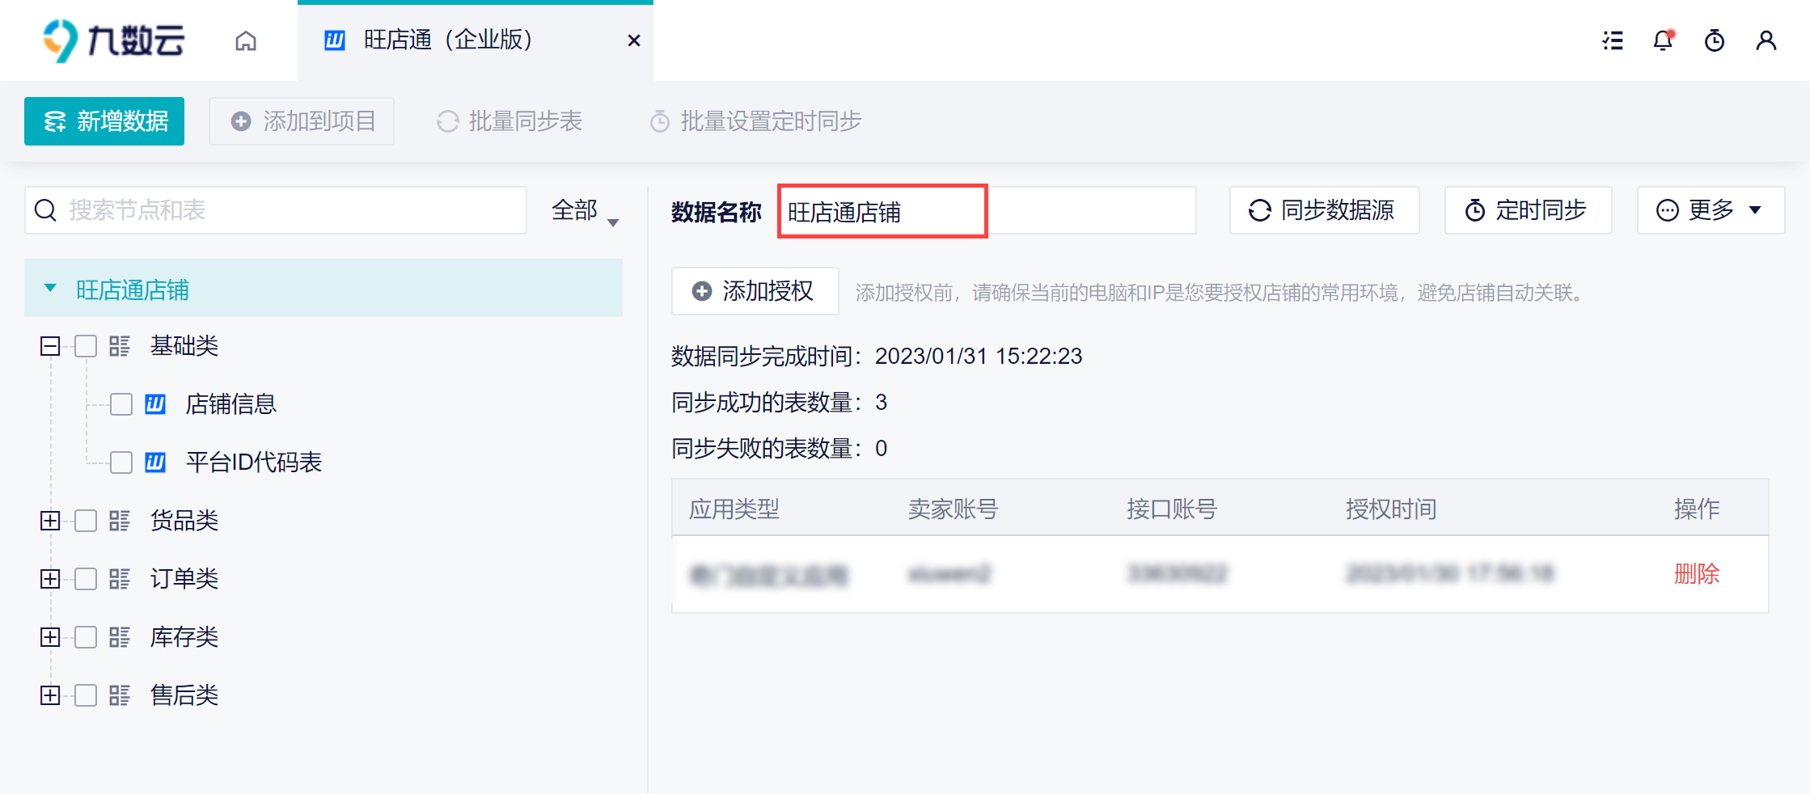Click the 卖家账号 column header
Image resolution: width=1810 pixels, height=794 pixels.
[954, 509]
